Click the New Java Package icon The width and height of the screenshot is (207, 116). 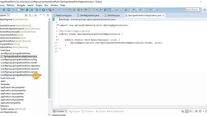point(74,10)
